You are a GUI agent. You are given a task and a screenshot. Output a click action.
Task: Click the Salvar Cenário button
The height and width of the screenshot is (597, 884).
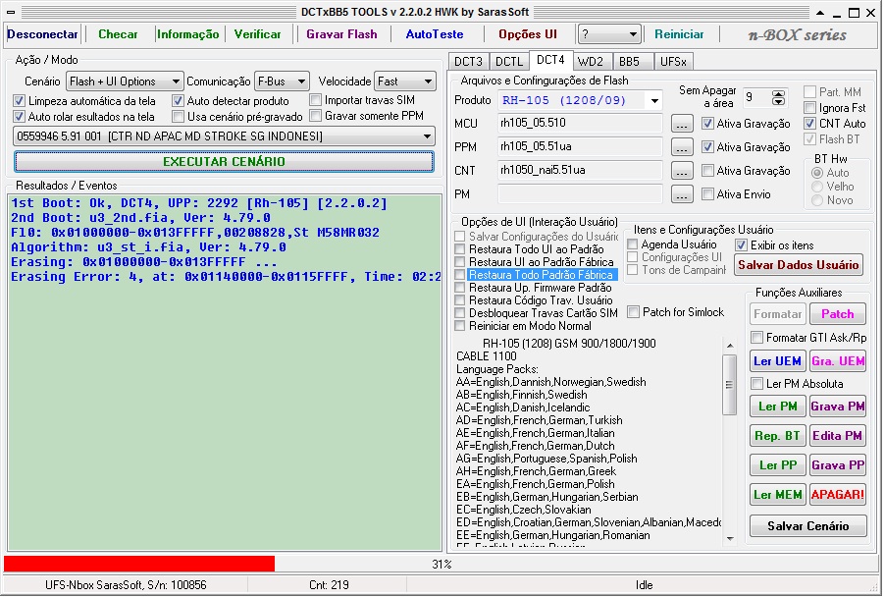(807, 526)
